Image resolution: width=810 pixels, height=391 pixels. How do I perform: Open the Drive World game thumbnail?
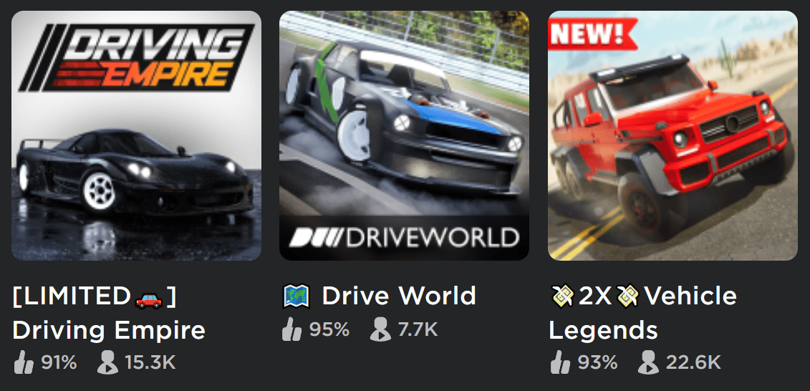click(x=405, y=136)
